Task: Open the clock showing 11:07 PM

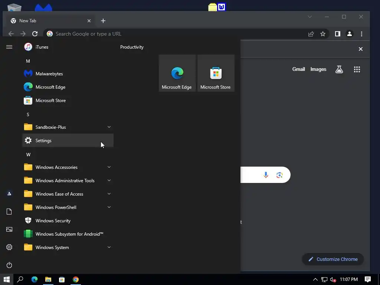Action: point(349,279)
